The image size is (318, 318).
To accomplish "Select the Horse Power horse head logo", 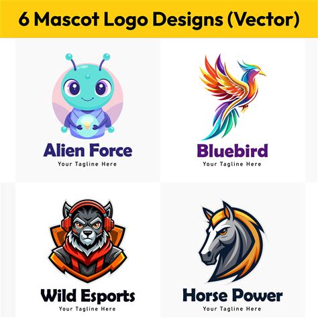I will click(x=233, y=242).
